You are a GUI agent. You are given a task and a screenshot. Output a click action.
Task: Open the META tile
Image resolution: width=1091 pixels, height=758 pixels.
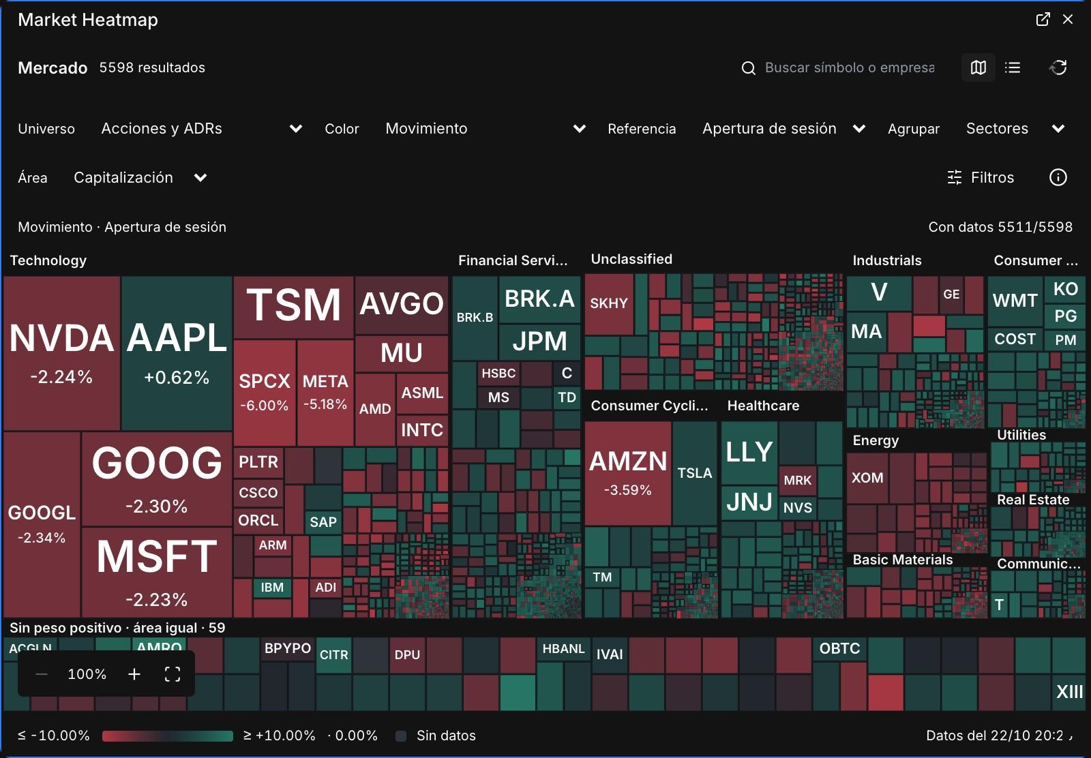pyautogui.click(x=325, y=393)
